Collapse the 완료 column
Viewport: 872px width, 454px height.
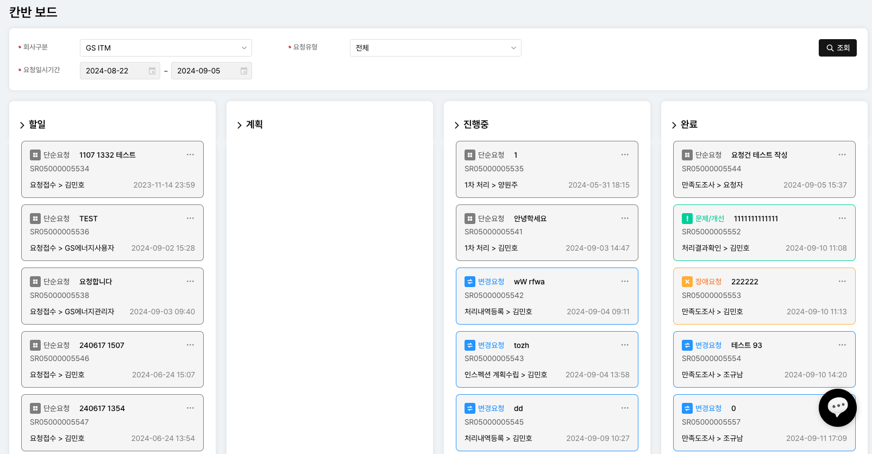674,125
